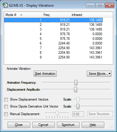Select mode 6 at frequency 2244.40
Viewport: 117px width, 132px height.
(x=53, y=43)
